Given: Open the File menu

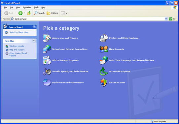Looking at the screenshot, I should click(6, 7).
